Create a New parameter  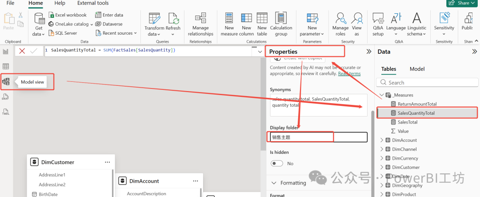click(x=312, y=24)
